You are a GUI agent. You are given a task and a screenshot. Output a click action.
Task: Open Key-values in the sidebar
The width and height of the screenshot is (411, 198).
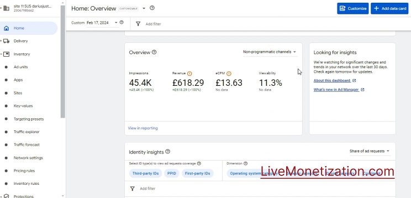(23, 106)
